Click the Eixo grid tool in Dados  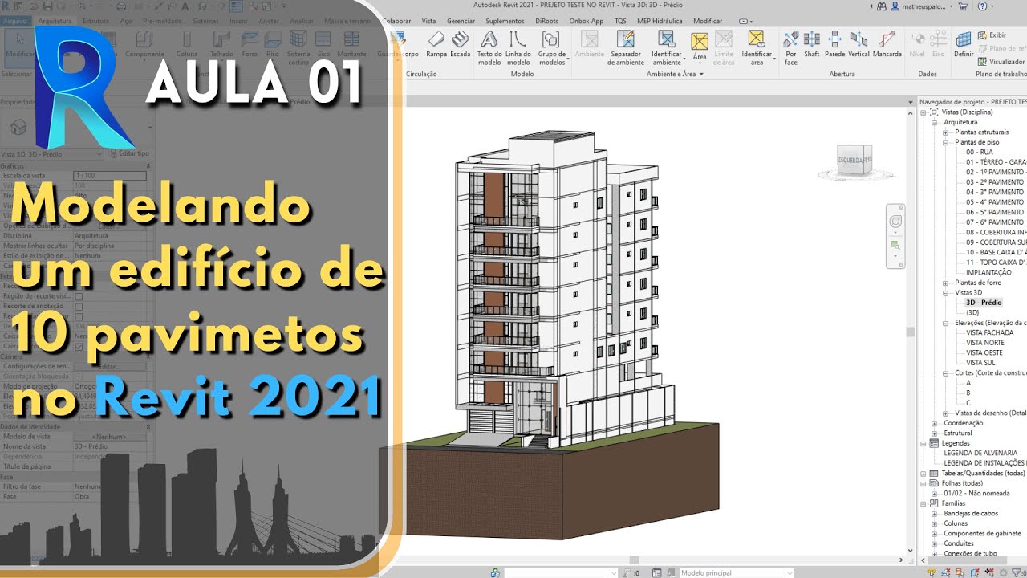937,44
